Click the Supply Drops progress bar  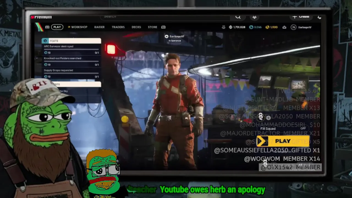[x=71, y=73]
